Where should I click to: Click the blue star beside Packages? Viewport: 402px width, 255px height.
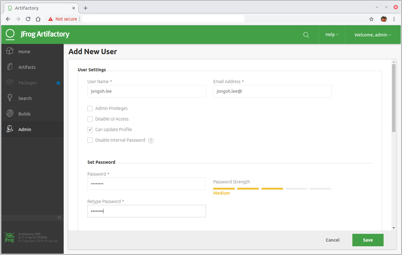[58, 83]
